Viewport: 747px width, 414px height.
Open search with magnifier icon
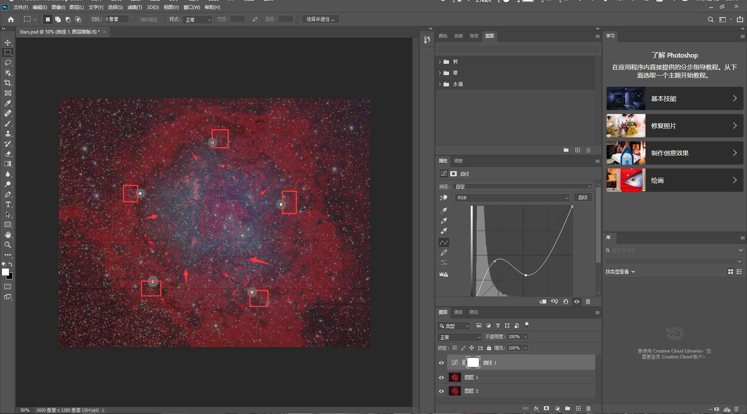tap(710, 19)
